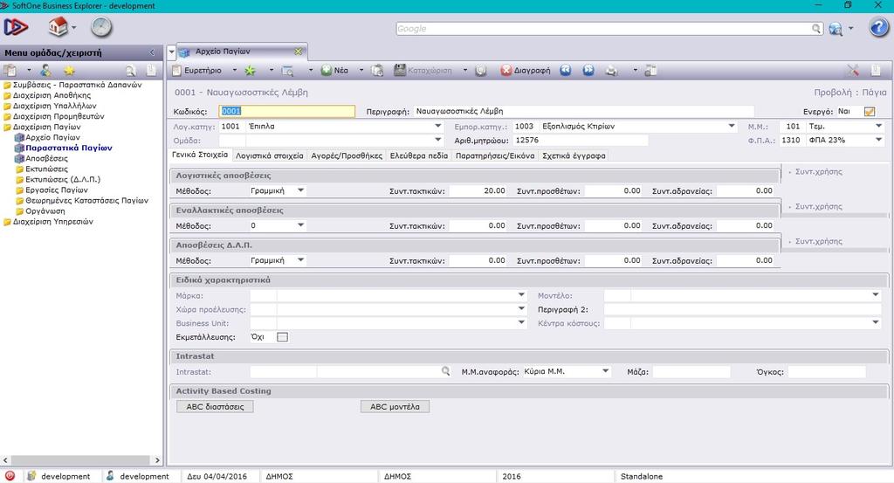Switch to Ελεύθερα πεδία tab

click(419, 155)
